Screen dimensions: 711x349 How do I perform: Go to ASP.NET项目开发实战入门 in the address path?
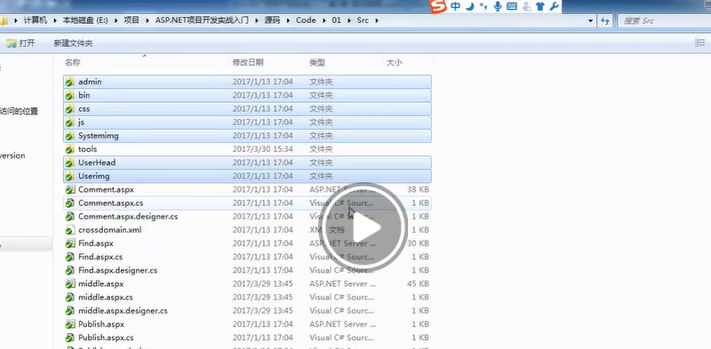[x=202, y=20]
